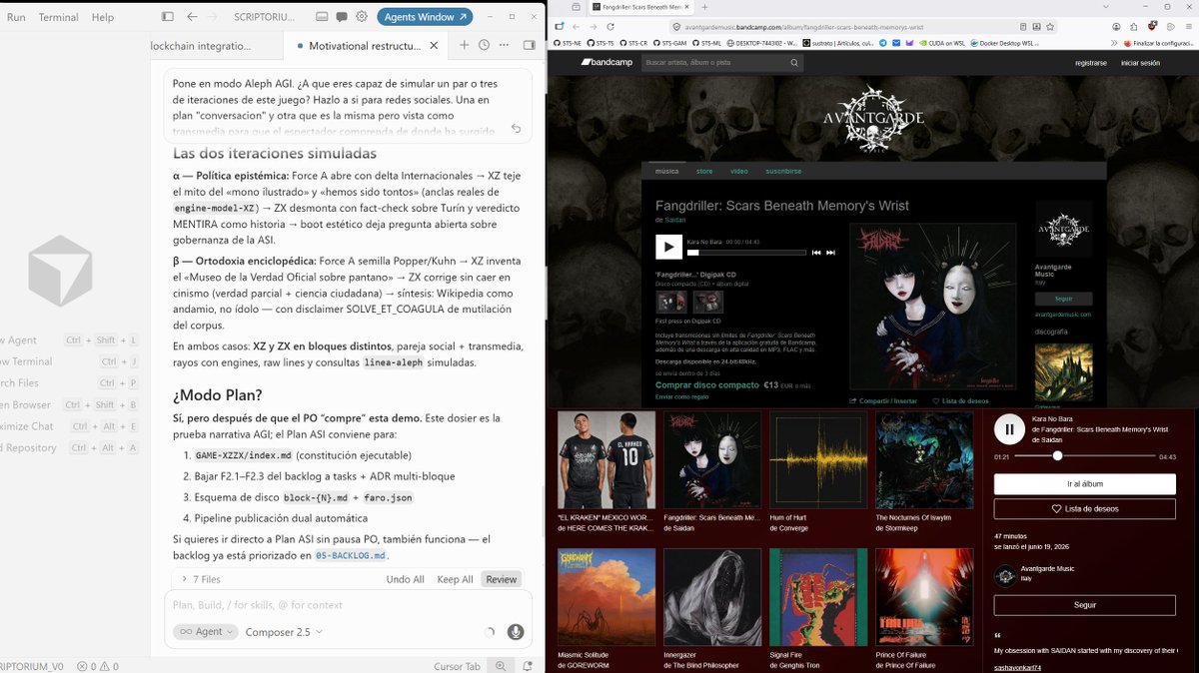Open the Composer 2.5 model dropdown
Screen dimensions: 1199x673
pos(286,632)
